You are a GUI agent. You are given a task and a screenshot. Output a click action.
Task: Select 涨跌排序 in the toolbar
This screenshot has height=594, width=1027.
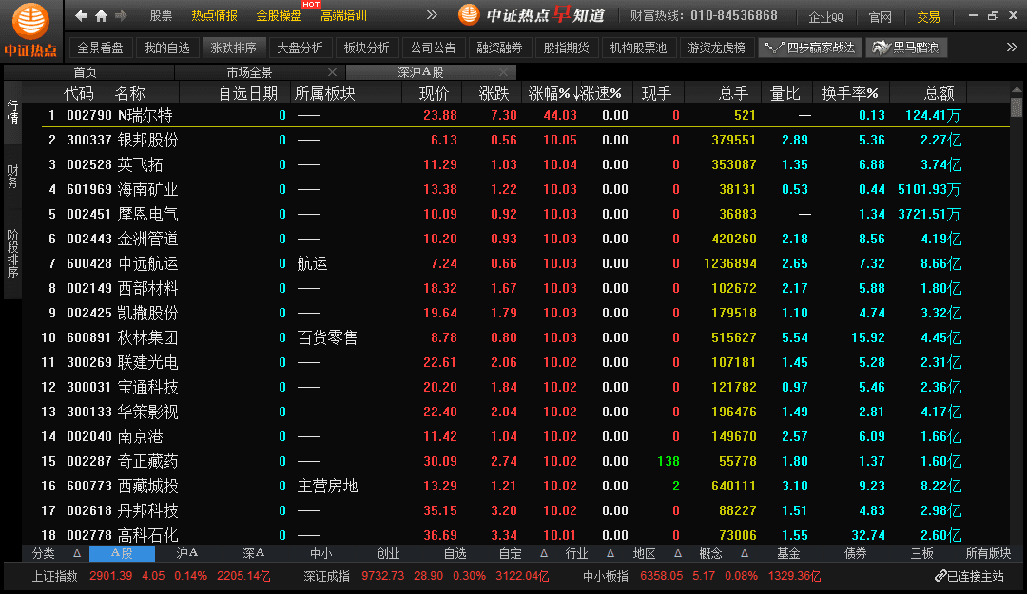tap(233, 48)
